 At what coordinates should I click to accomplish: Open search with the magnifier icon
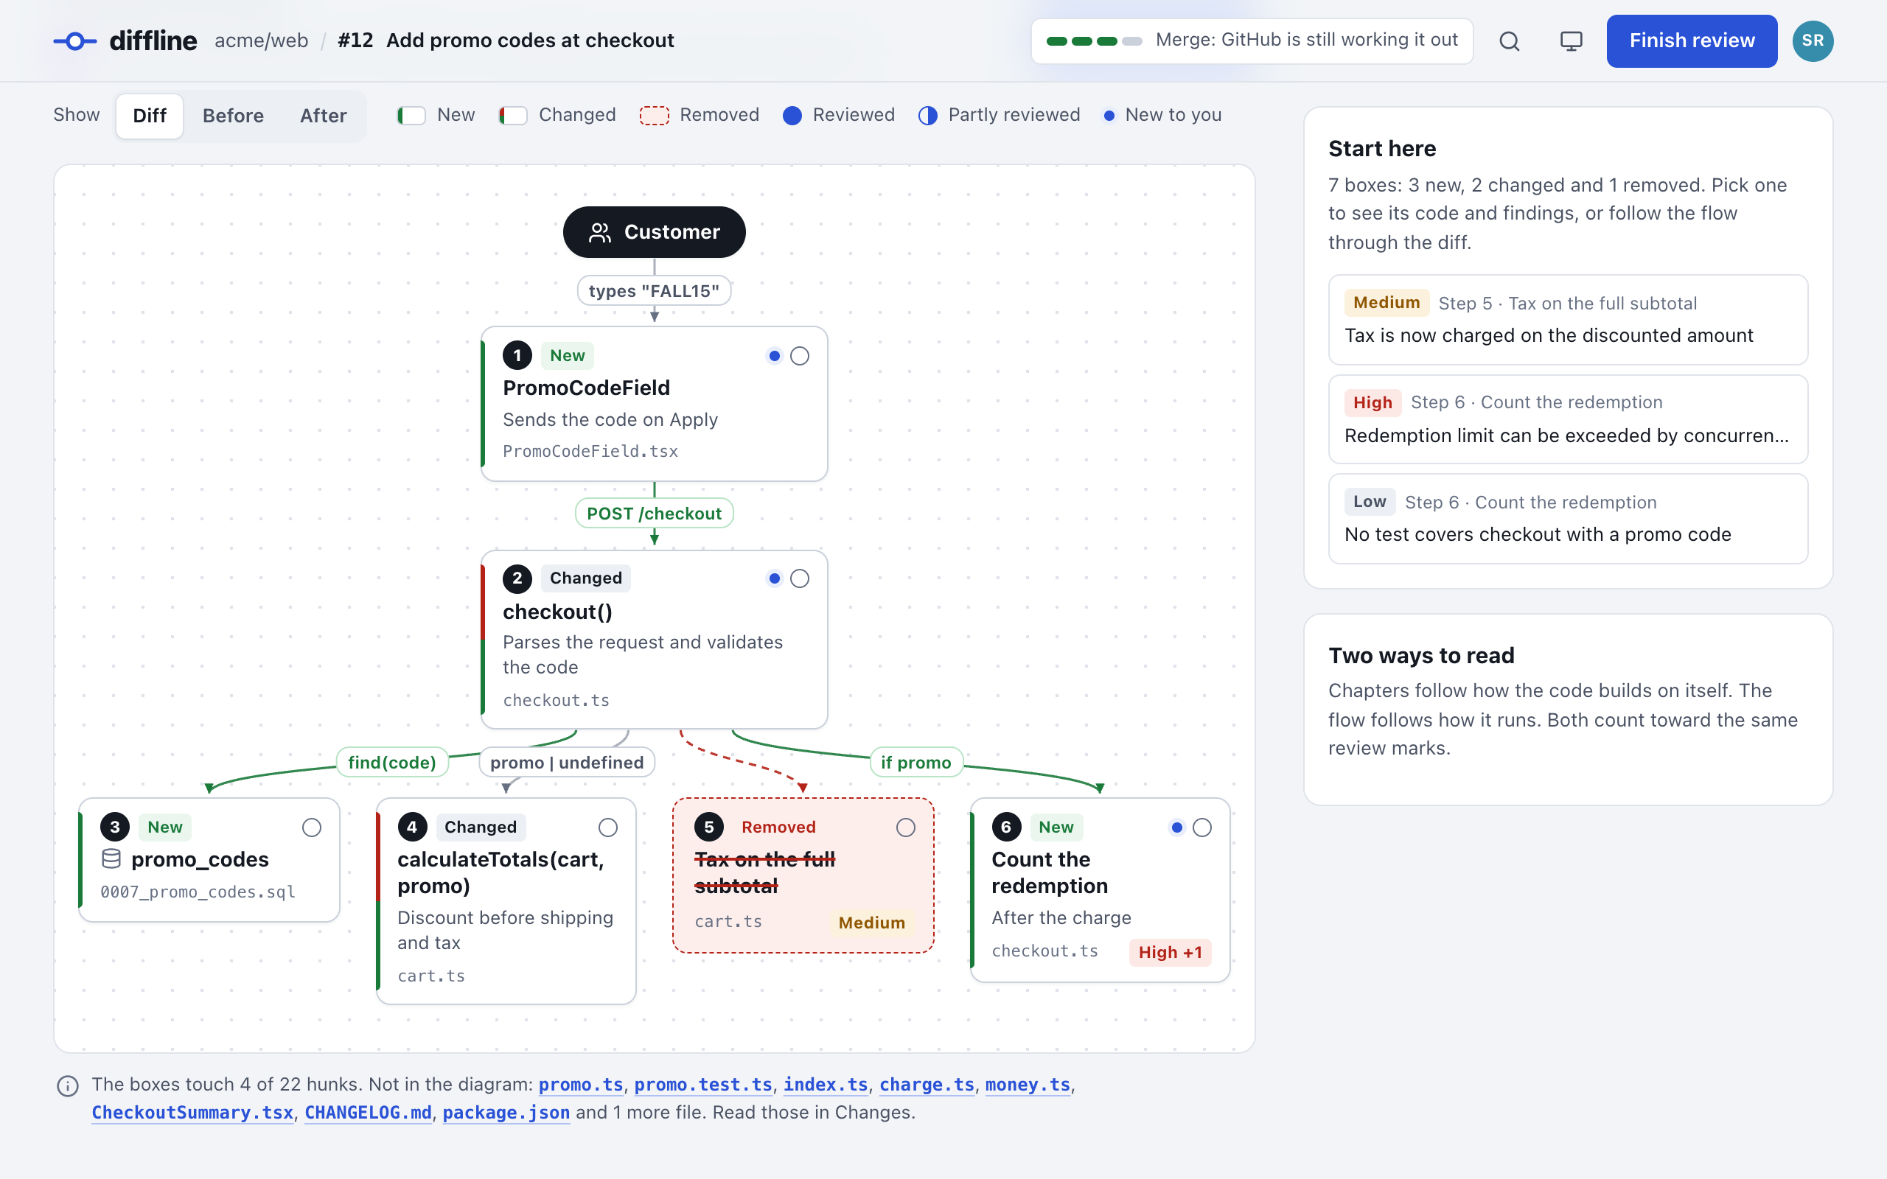[1510, 41]
